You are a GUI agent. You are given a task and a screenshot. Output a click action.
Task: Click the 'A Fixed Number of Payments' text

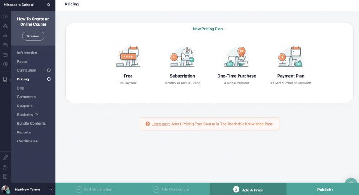tap(291, 83)
